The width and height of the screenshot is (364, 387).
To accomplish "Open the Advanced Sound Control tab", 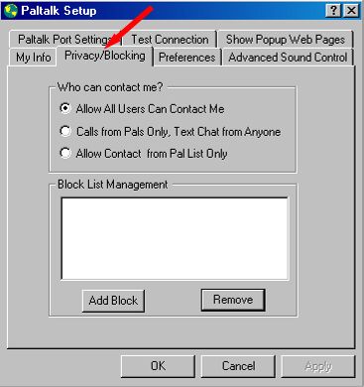I will click(x=288, y=58).
